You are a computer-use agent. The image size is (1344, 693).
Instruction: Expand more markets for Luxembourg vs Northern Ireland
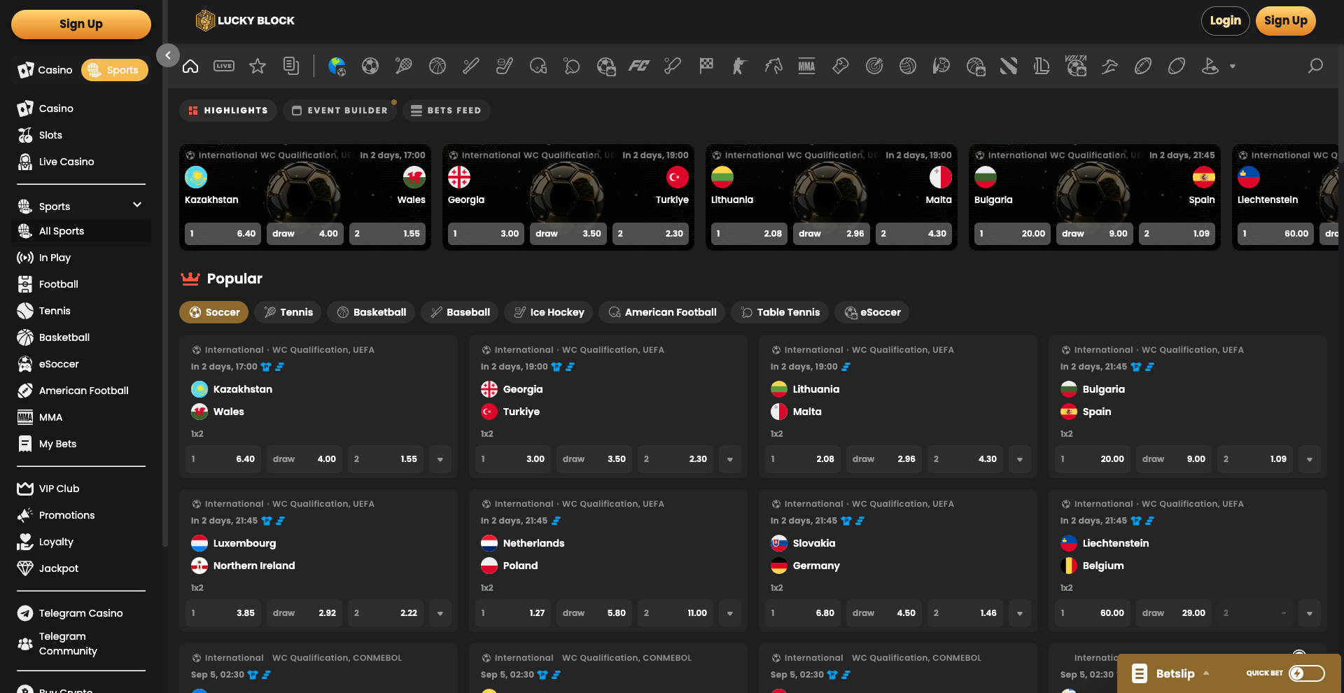(440, 613)
